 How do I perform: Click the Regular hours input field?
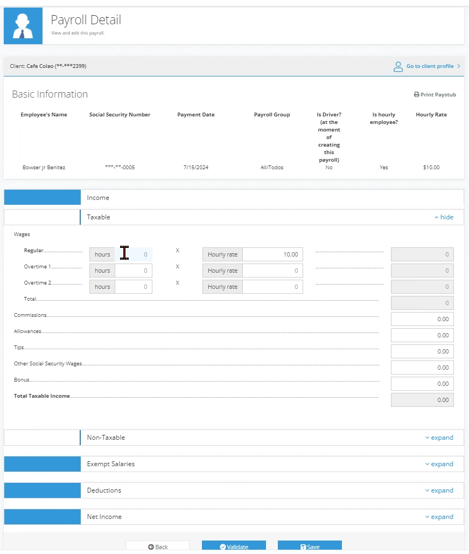tap(134, 254)
